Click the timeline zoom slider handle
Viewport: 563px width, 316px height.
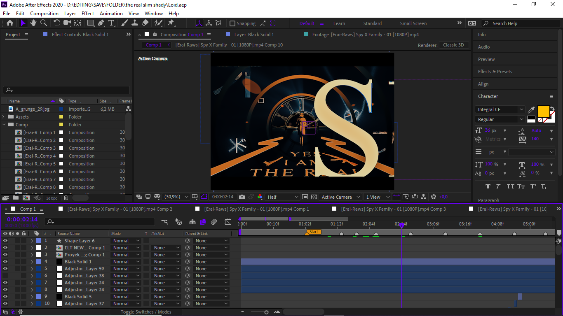266,312
